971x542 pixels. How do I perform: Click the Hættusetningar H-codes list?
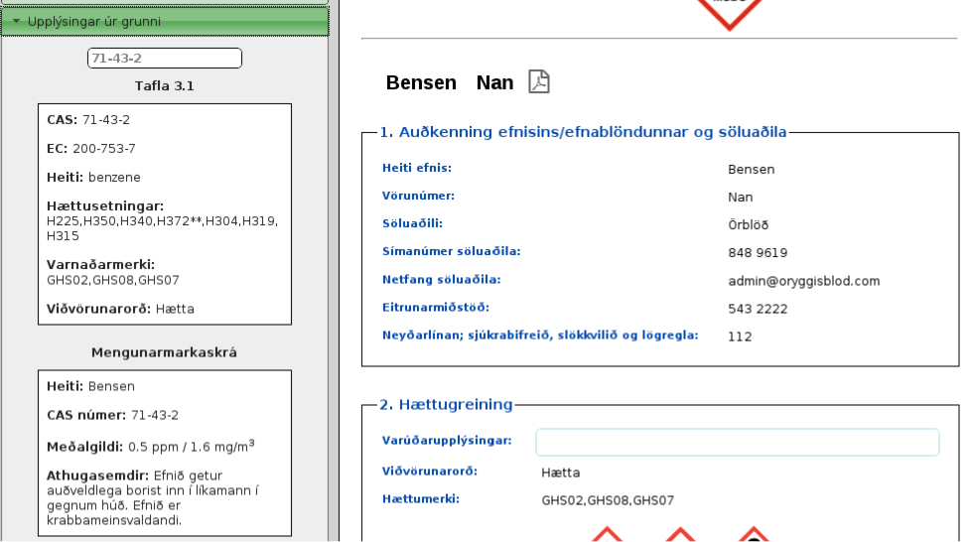(162, 228)
